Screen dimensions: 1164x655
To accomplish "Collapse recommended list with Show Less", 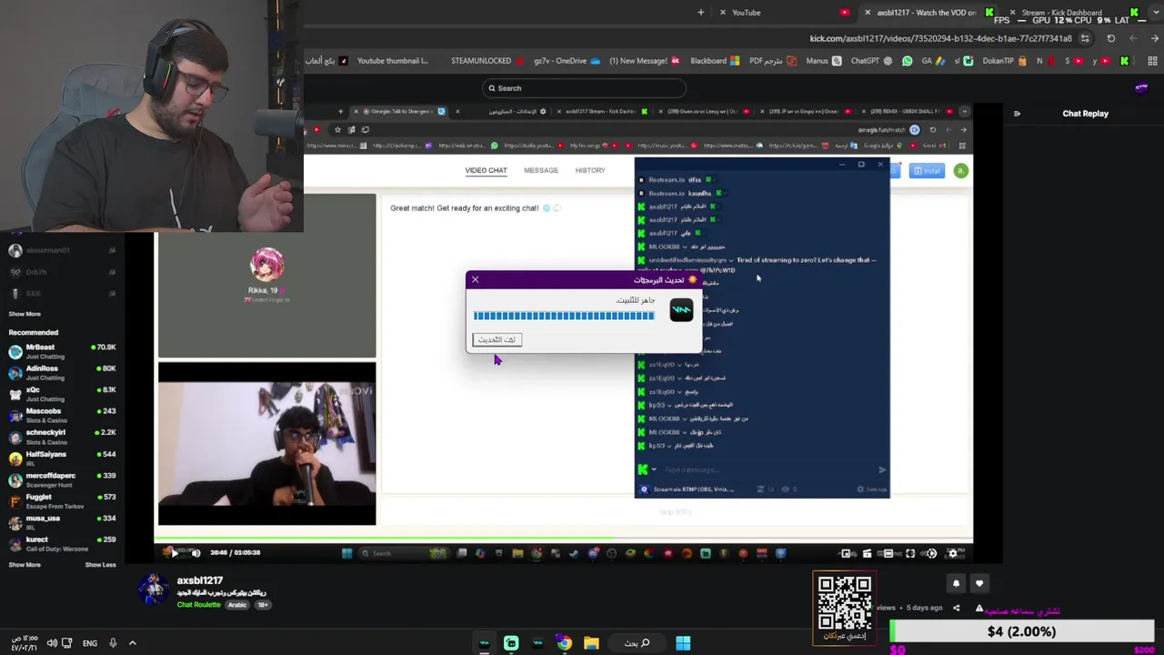I will pos(101,565).
